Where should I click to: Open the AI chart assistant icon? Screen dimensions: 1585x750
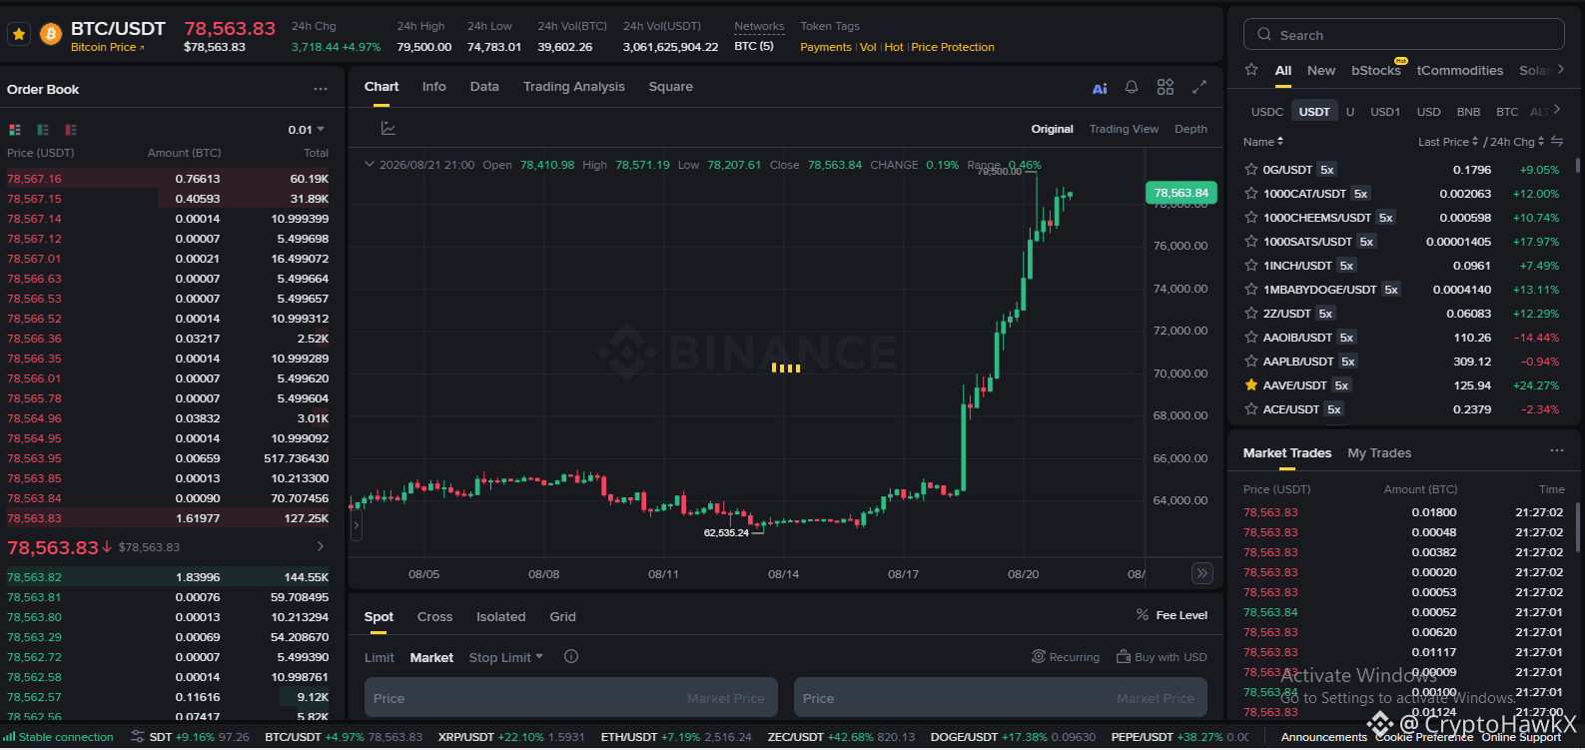(x=1100, y=88)
